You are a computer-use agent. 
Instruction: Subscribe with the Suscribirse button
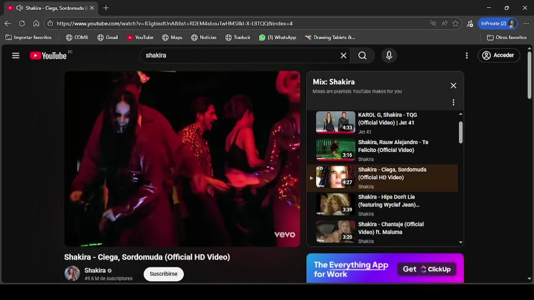click(x=164, y=274)
